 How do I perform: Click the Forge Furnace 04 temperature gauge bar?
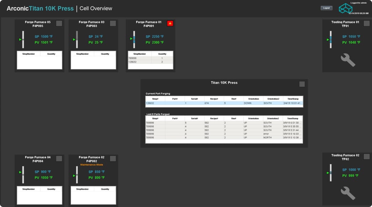coord(23,175)
